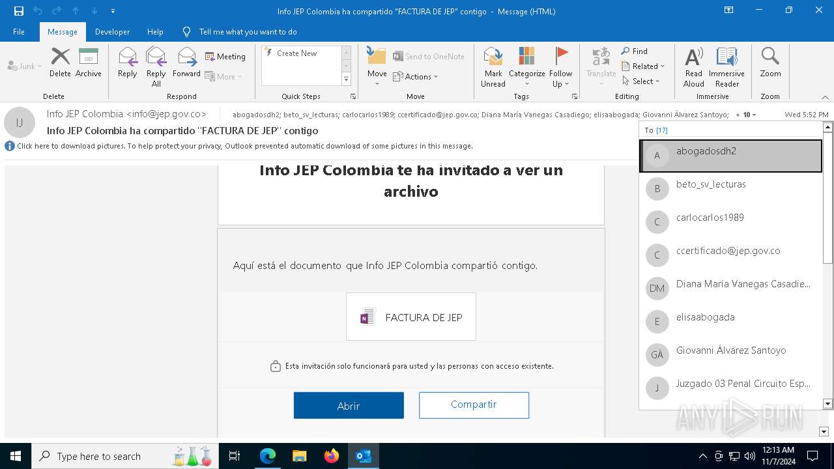The width and height of the screenshot is (834, 469).
Task: Click the sender avatar IJ
Action: point(20,122)
